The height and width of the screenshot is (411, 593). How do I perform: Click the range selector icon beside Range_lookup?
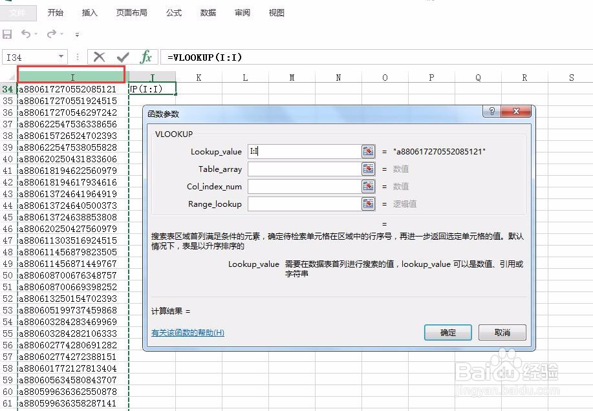[367, 204]
